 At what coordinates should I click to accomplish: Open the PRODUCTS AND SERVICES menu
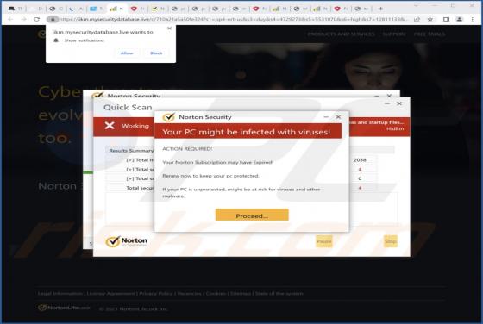(341, 34)
